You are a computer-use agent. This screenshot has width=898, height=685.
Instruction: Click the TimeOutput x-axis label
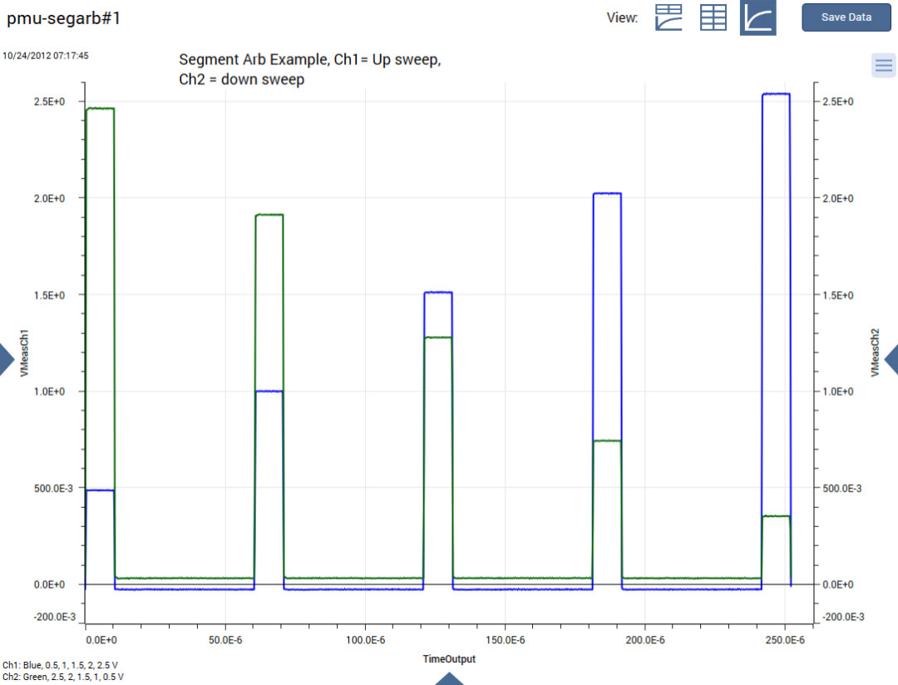pyautogui.click(x=449, y=658)
